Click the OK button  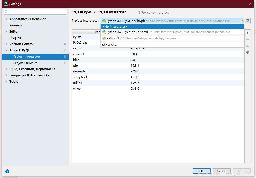pos(202,171)
